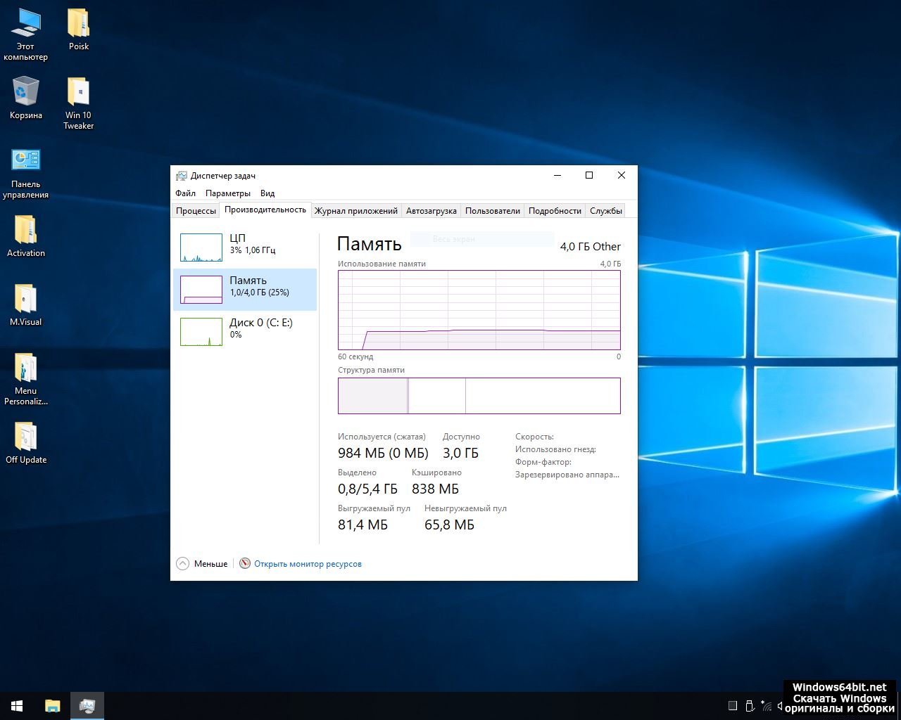Select the ЦП performance graph item
Screen dimensions: 901x720
[x=245, y=247]
